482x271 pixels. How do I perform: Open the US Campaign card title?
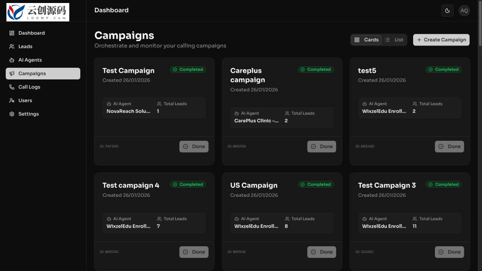pyautogui.click(x=254, y=186)
